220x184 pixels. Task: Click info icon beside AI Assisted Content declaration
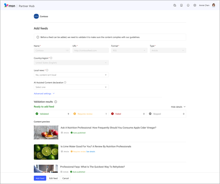point(65,82)
